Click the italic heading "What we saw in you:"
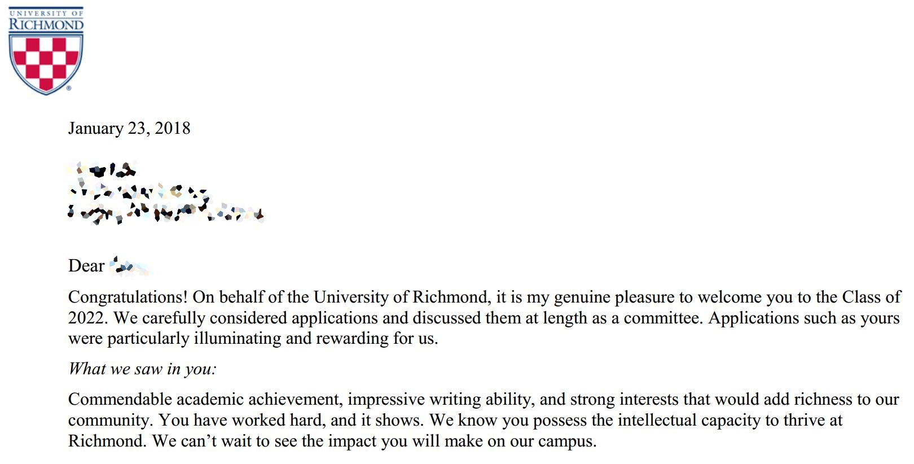Viewport: 914px width, 464px height. [142, 369]
